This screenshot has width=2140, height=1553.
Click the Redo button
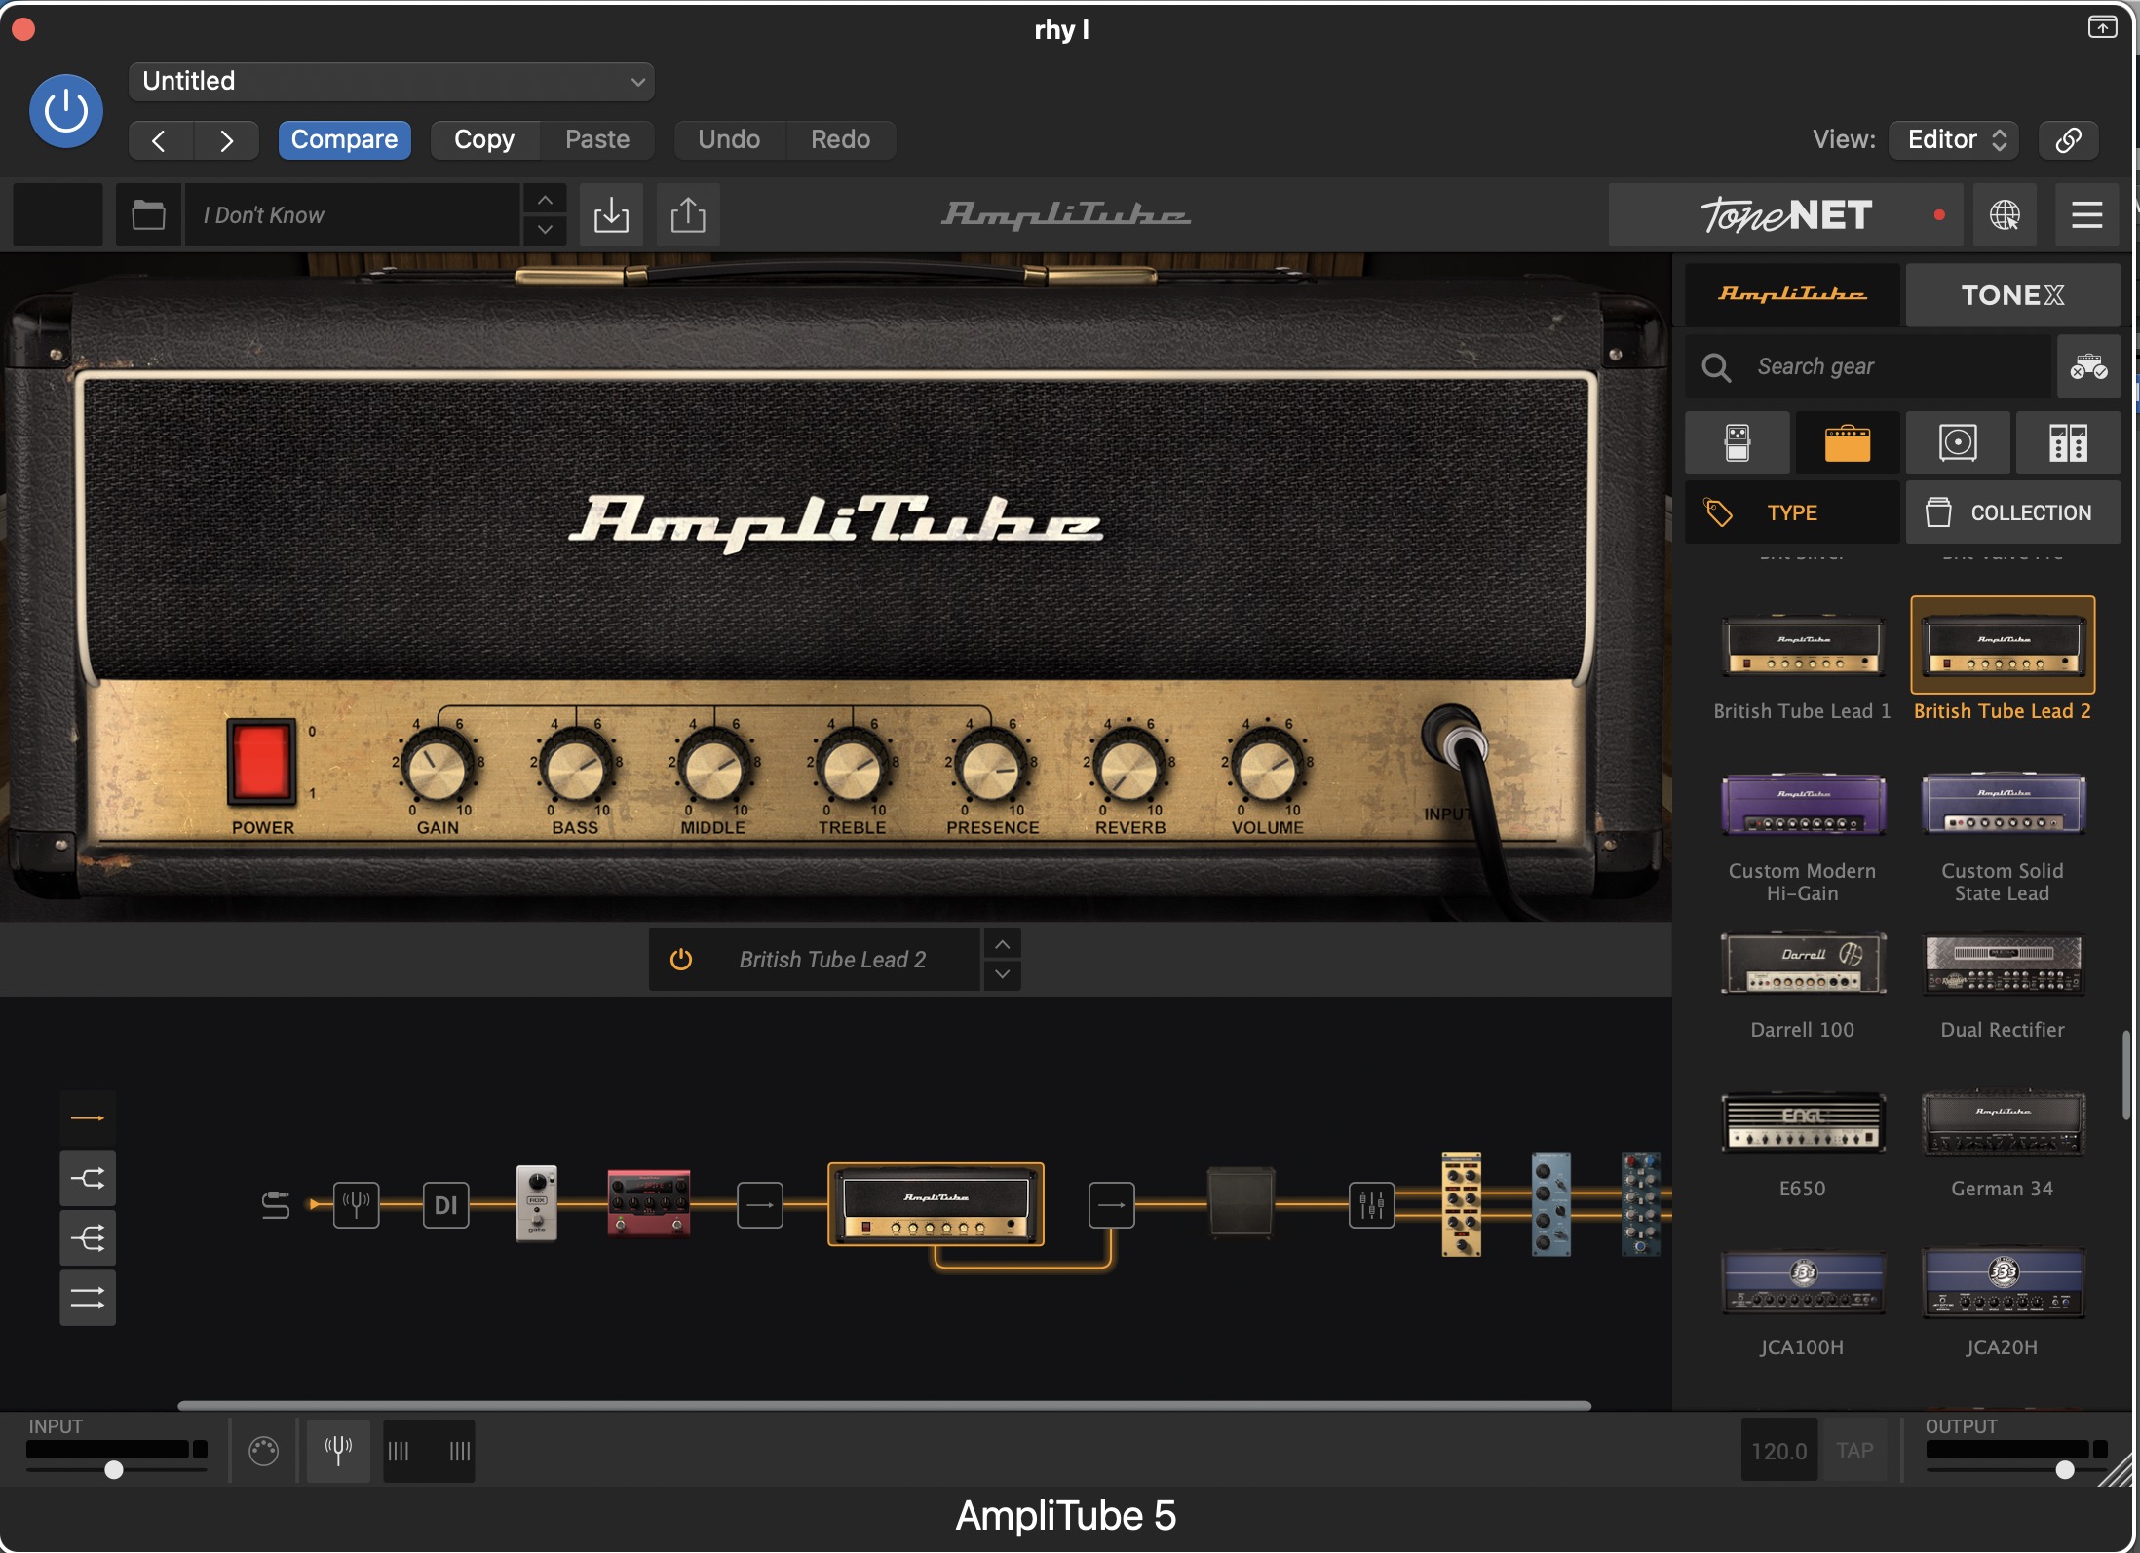point(840,139)
